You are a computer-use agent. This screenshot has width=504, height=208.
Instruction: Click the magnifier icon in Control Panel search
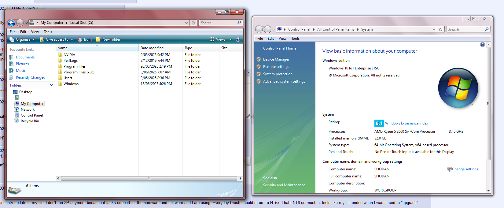[x=487, y=29]
